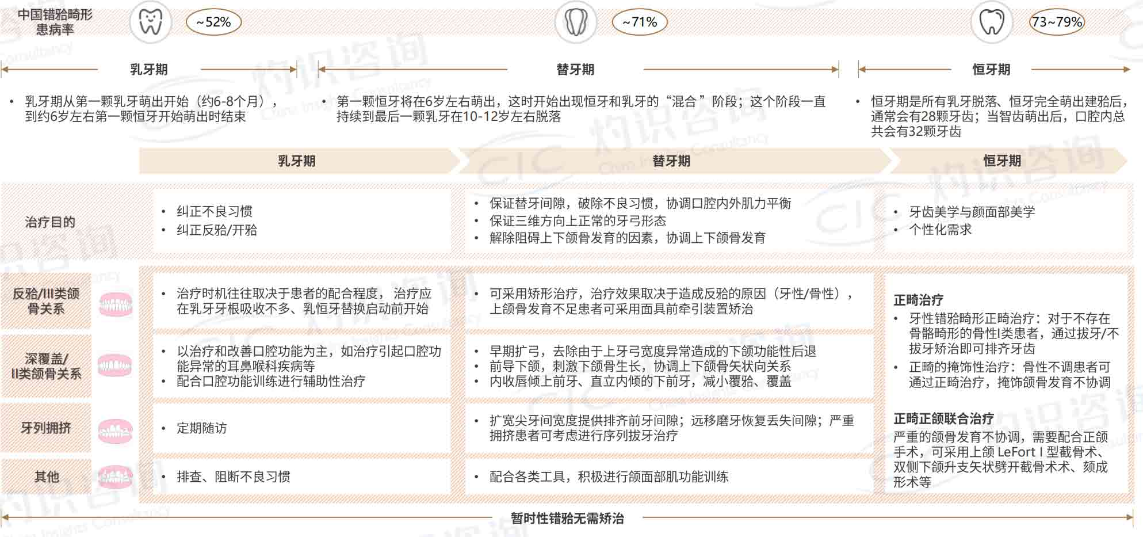Select the teeth image beside 反𬌗/III类颌骨关系

point(116,304)
